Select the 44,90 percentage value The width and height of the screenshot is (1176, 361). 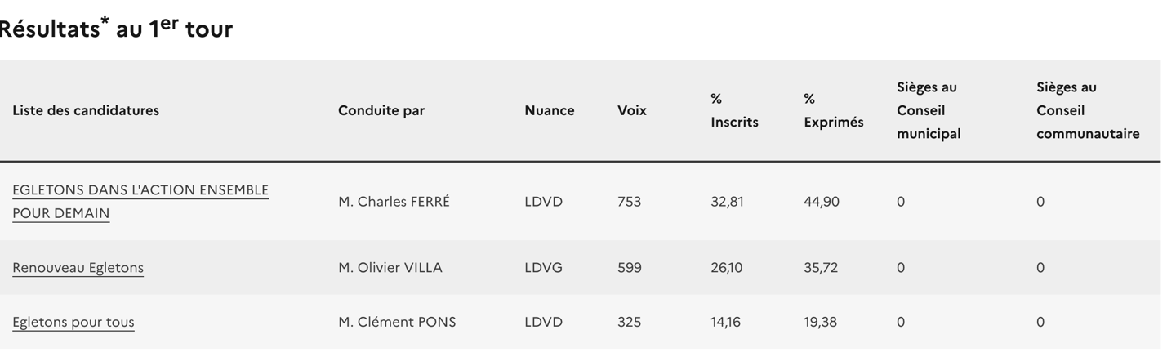821,202
